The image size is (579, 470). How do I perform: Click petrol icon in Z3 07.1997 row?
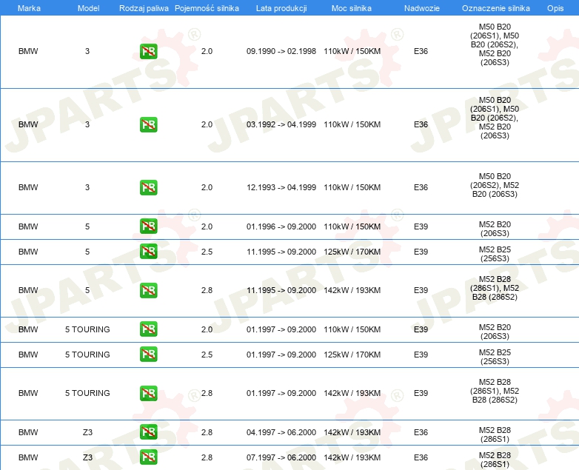[148, 457]
